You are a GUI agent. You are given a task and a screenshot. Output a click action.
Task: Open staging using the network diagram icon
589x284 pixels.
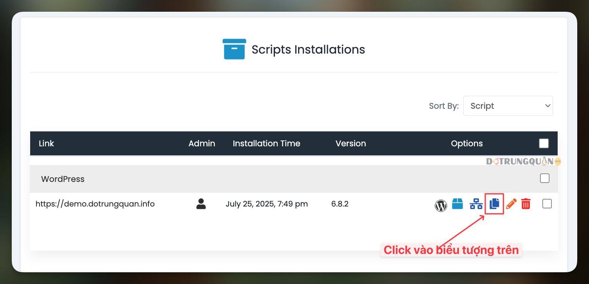pyautogui.click(x=476, y=204)
